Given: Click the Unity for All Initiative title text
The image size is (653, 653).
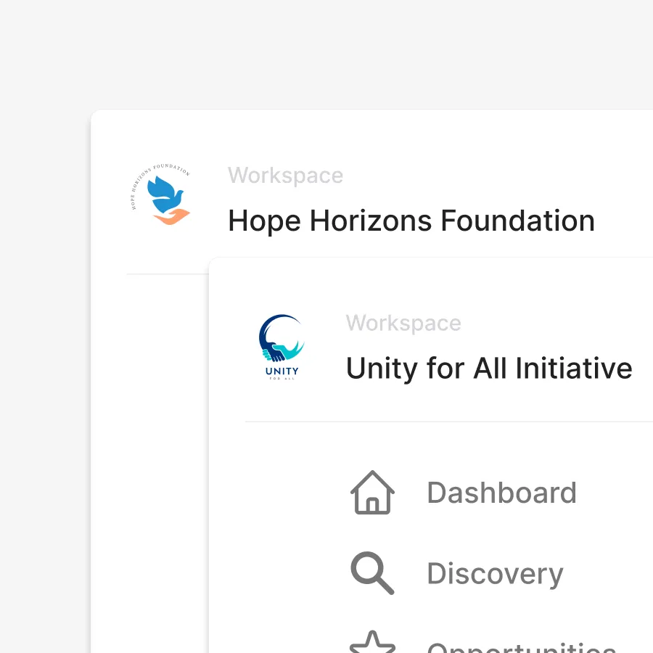Looking at the screenshot, I should (489, 368).
